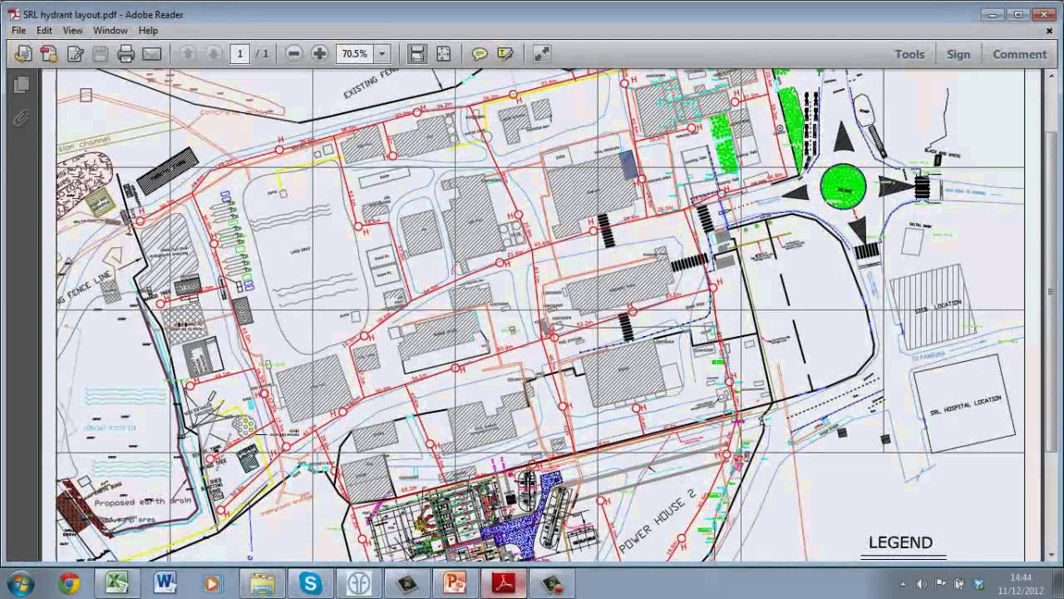Screen dimensions: 1064x599
Task: Add a sticky note comment
Action: click(x=480, y=54)
